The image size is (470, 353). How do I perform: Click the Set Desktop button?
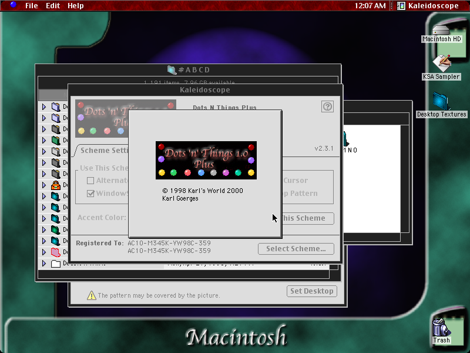(x=312, y=291)
